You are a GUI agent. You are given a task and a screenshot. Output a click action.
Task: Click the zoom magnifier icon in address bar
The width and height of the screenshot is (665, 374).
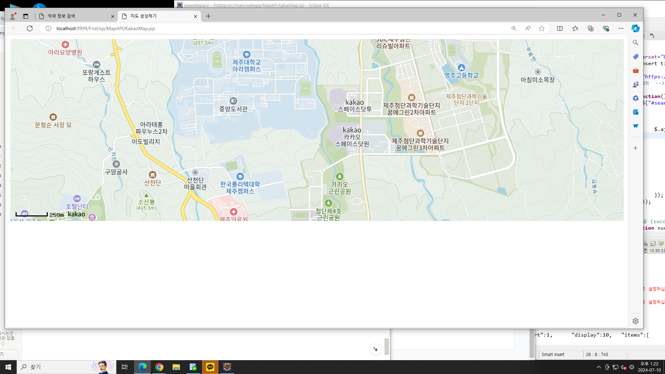tap(514, 28)
